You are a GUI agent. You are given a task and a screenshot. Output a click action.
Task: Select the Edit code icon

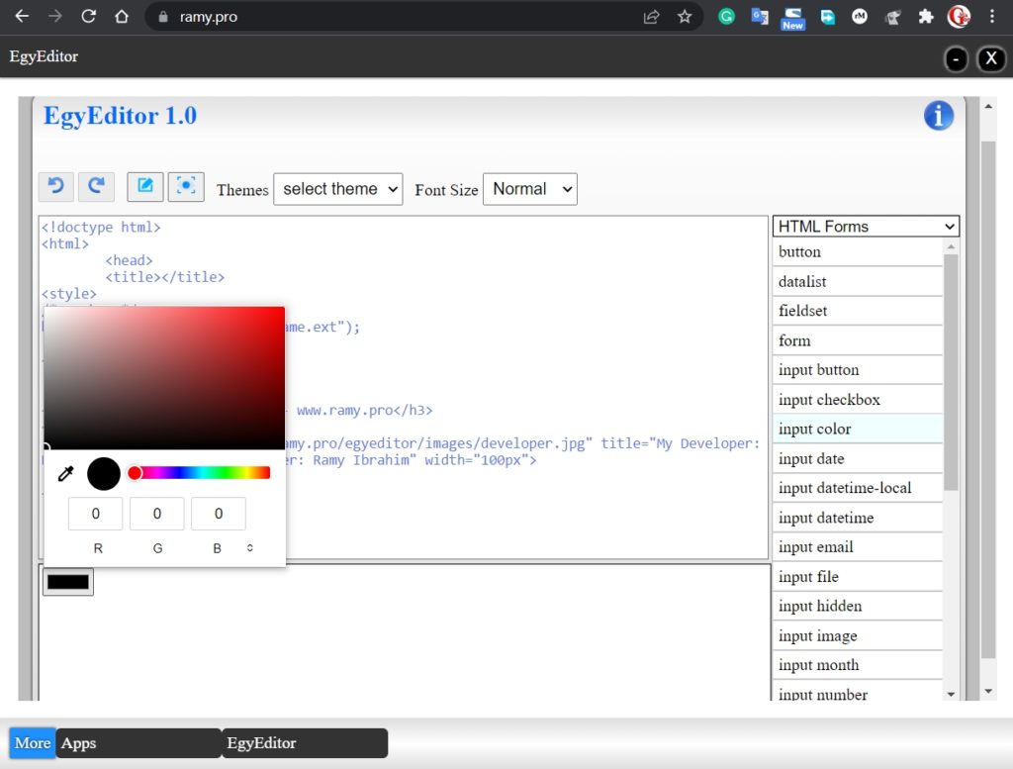pos(144,186)
